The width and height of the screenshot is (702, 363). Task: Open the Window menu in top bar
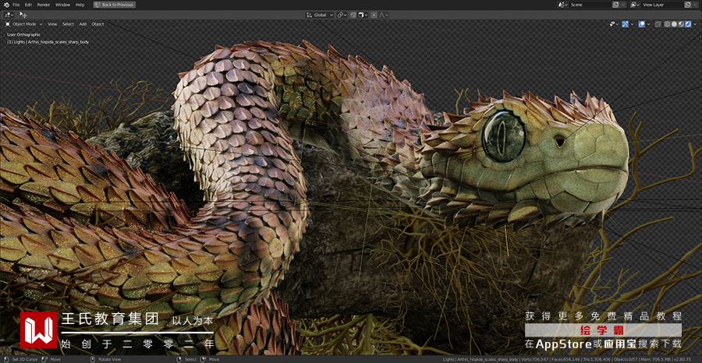click(62, 5)
